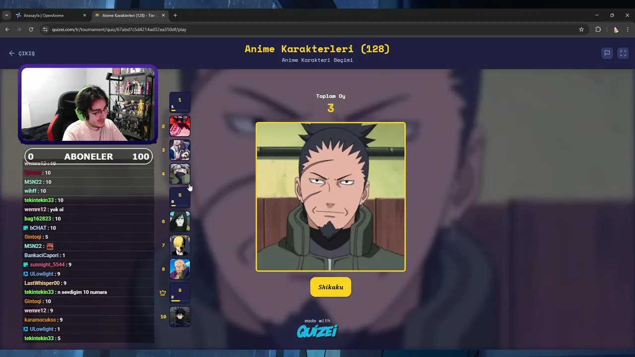Click chat message 'karamocukss : 9'
Screen dimensions: 635x357
click(x=44, y=320)
